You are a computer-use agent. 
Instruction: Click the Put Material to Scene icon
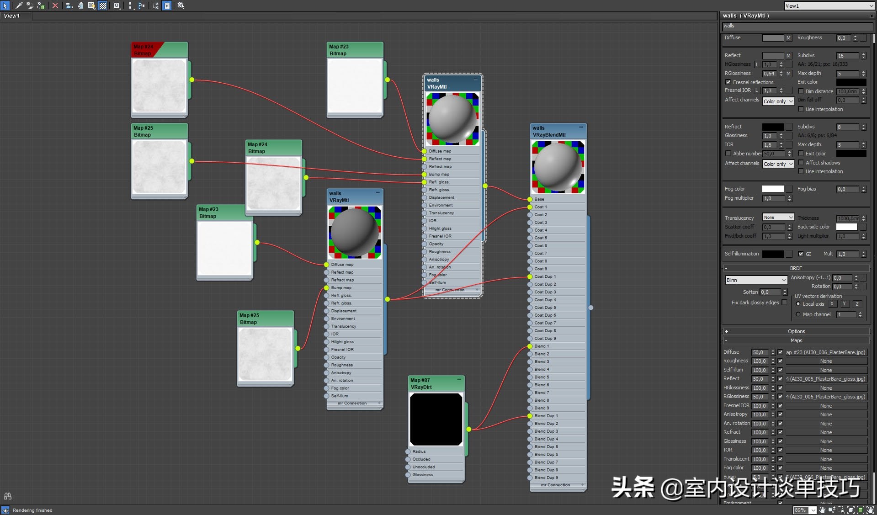click(x=30, y=5)
